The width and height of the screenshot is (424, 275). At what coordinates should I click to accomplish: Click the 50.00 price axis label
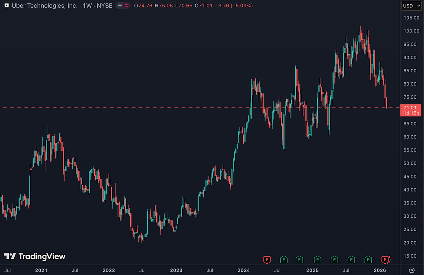[410, 163]
